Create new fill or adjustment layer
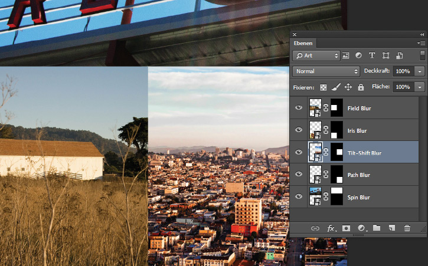The height and width of the screenshot is (266, 428). [x=362, y=228]
